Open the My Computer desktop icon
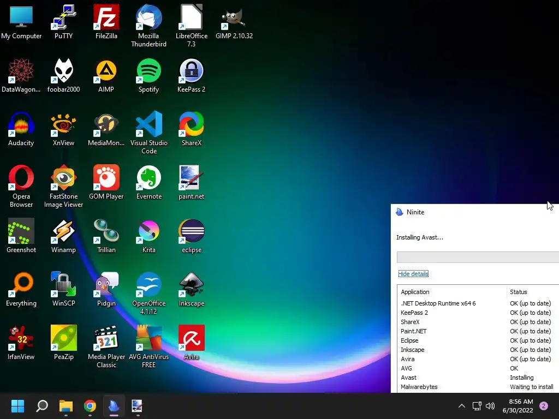Image resolution: width=559 pixels, height=419 pixels. coord(21,22)
